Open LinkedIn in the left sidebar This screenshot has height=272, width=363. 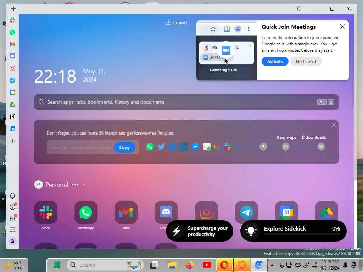[12, 129]
